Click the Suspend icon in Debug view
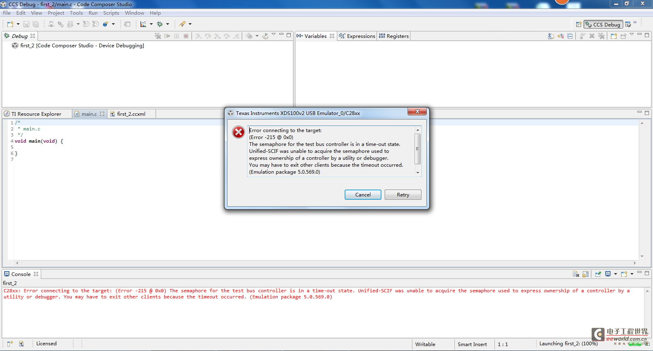 click(x=177, y=36)
